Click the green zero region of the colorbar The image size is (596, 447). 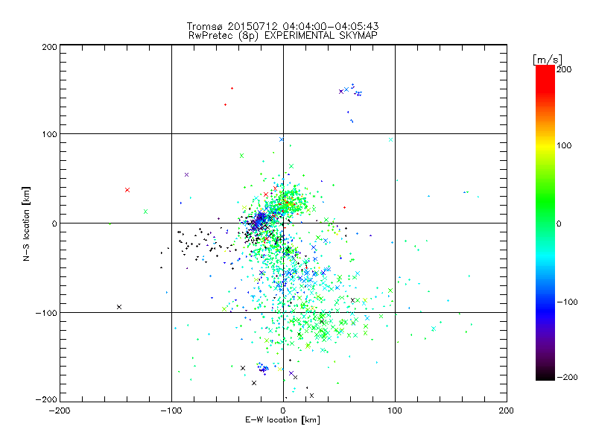coord(545,223)
